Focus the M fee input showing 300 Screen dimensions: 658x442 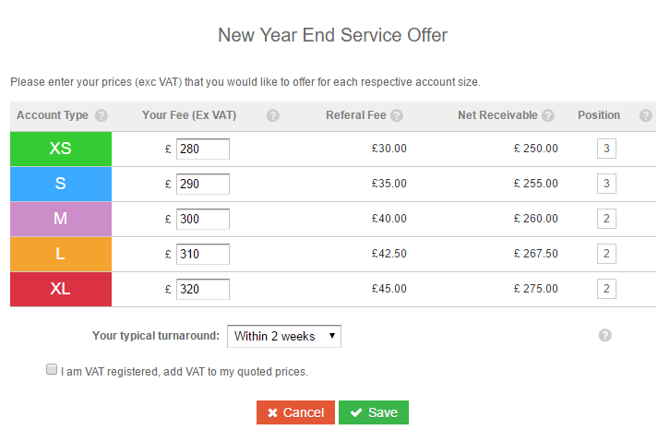pyautogui.click(x=203, y=219)
